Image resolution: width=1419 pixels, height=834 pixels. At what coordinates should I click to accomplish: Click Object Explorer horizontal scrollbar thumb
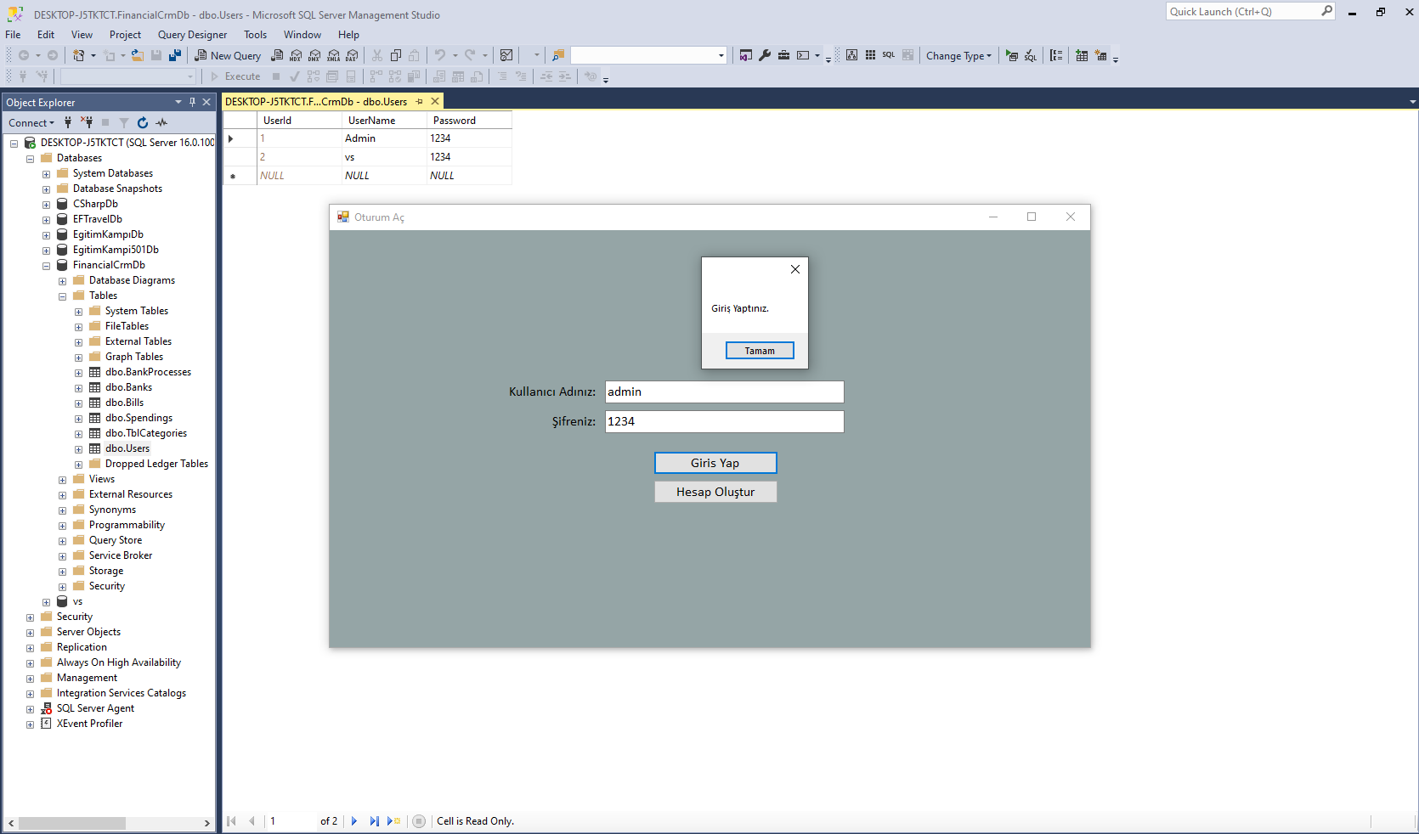72,823
